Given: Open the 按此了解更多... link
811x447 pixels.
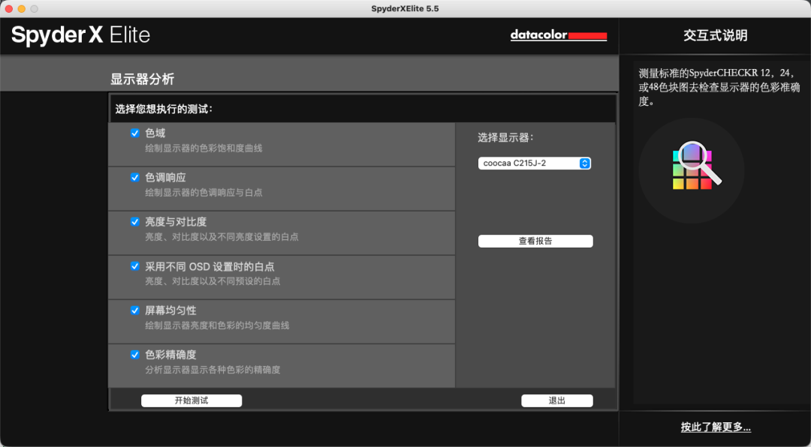Looking at the screenshot, I should (x=716, y=427).
